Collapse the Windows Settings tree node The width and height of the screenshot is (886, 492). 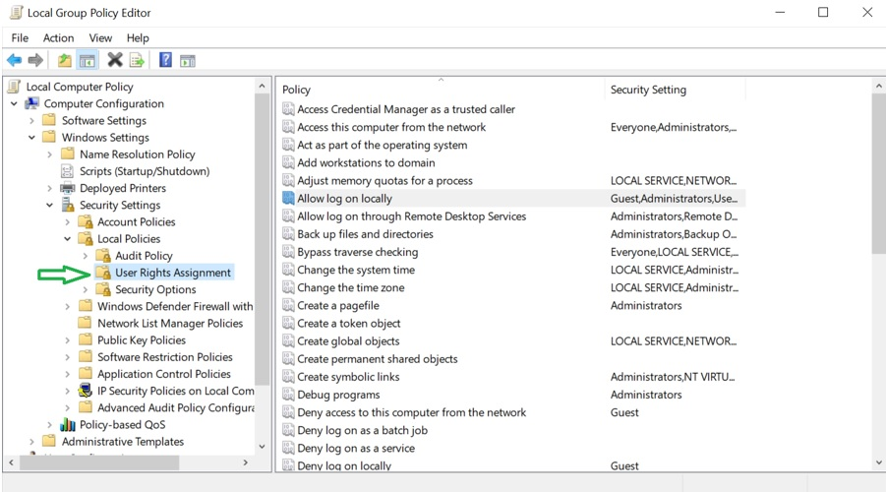[x=32, y=138]
